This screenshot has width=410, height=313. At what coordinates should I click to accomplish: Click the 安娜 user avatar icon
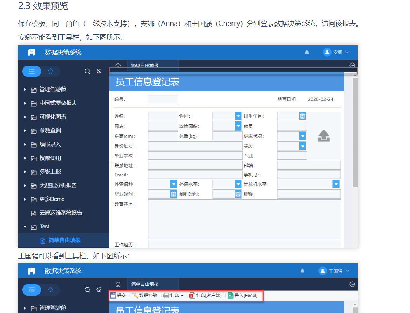[x=327, y=52]
